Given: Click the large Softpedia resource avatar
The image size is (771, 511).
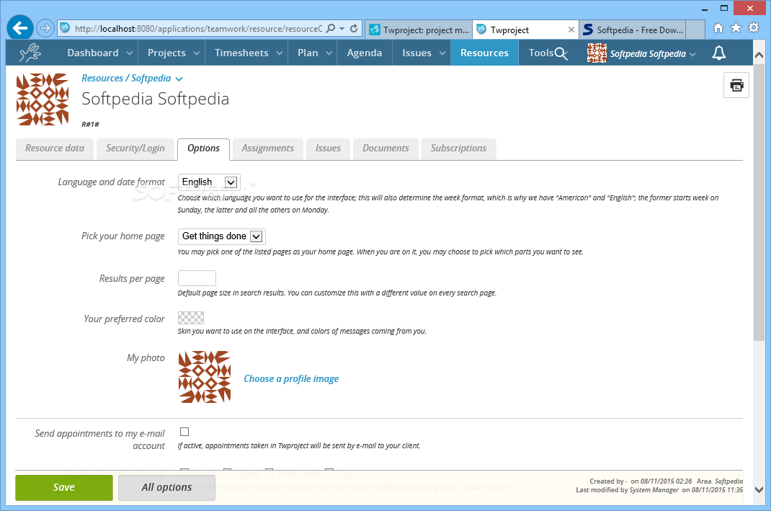Looking at the screenshot, I should 43,99.
